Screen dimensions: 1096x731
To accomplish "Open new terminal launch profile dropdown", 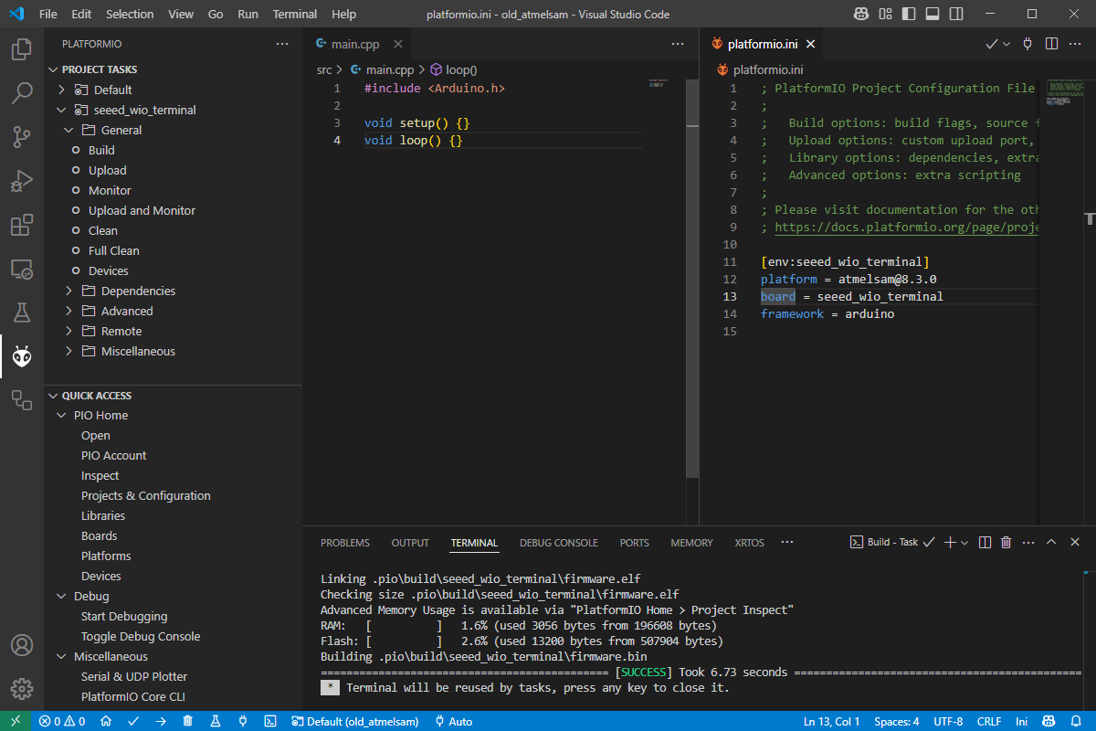I will pyautogui.click(x=964, y=542).
